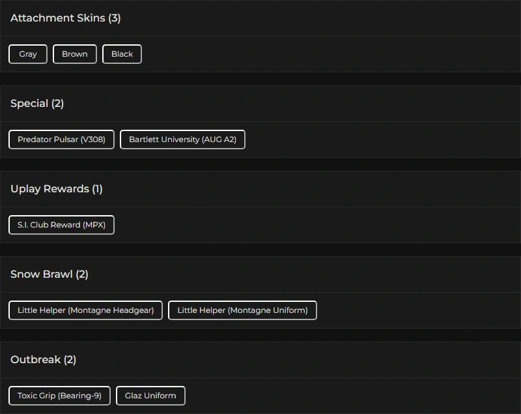Image resolution: width=521 pixels, height=414 pixels.
Task: Select Little Helper (Montagne Headgear)
Action: pyautogui.click(x=85, y=310)
